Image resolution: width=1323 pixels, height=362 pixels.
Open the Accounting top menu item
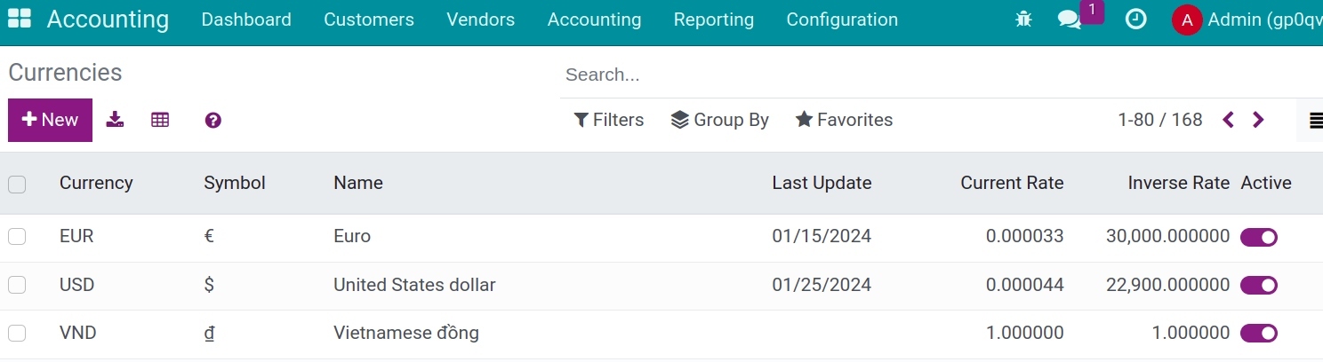[594, 20]
